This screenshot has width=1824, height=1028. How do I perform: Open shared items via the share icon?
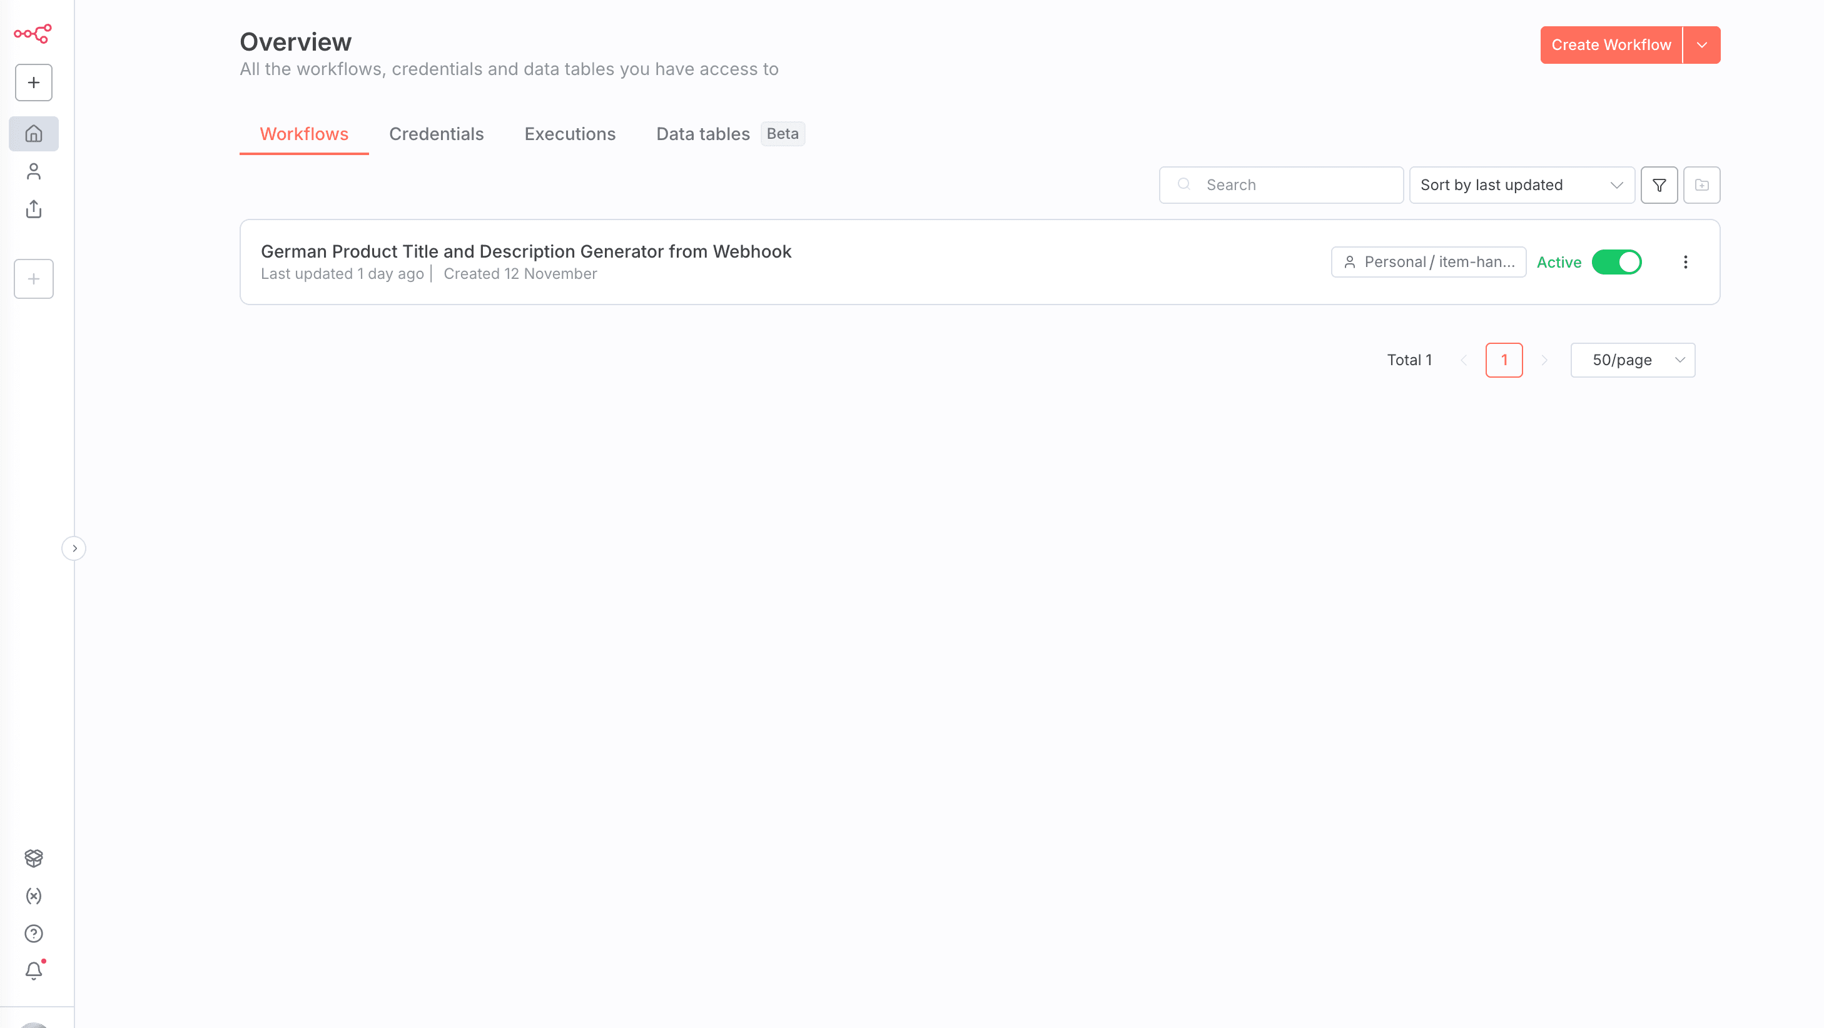pyautogui.click(x=33, y=209)
